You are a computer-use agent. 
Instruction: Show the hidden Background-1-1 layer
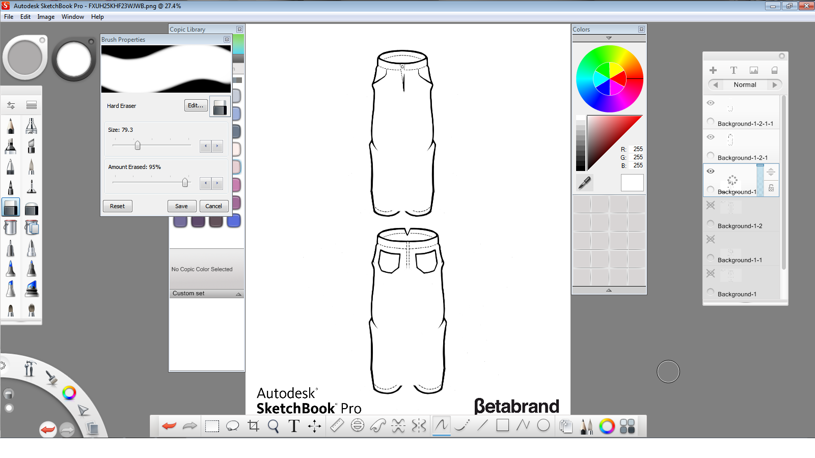711,239
